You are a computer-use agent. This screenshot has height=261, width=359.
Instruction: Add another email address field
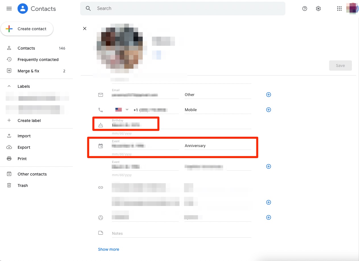tap(268, 94)
